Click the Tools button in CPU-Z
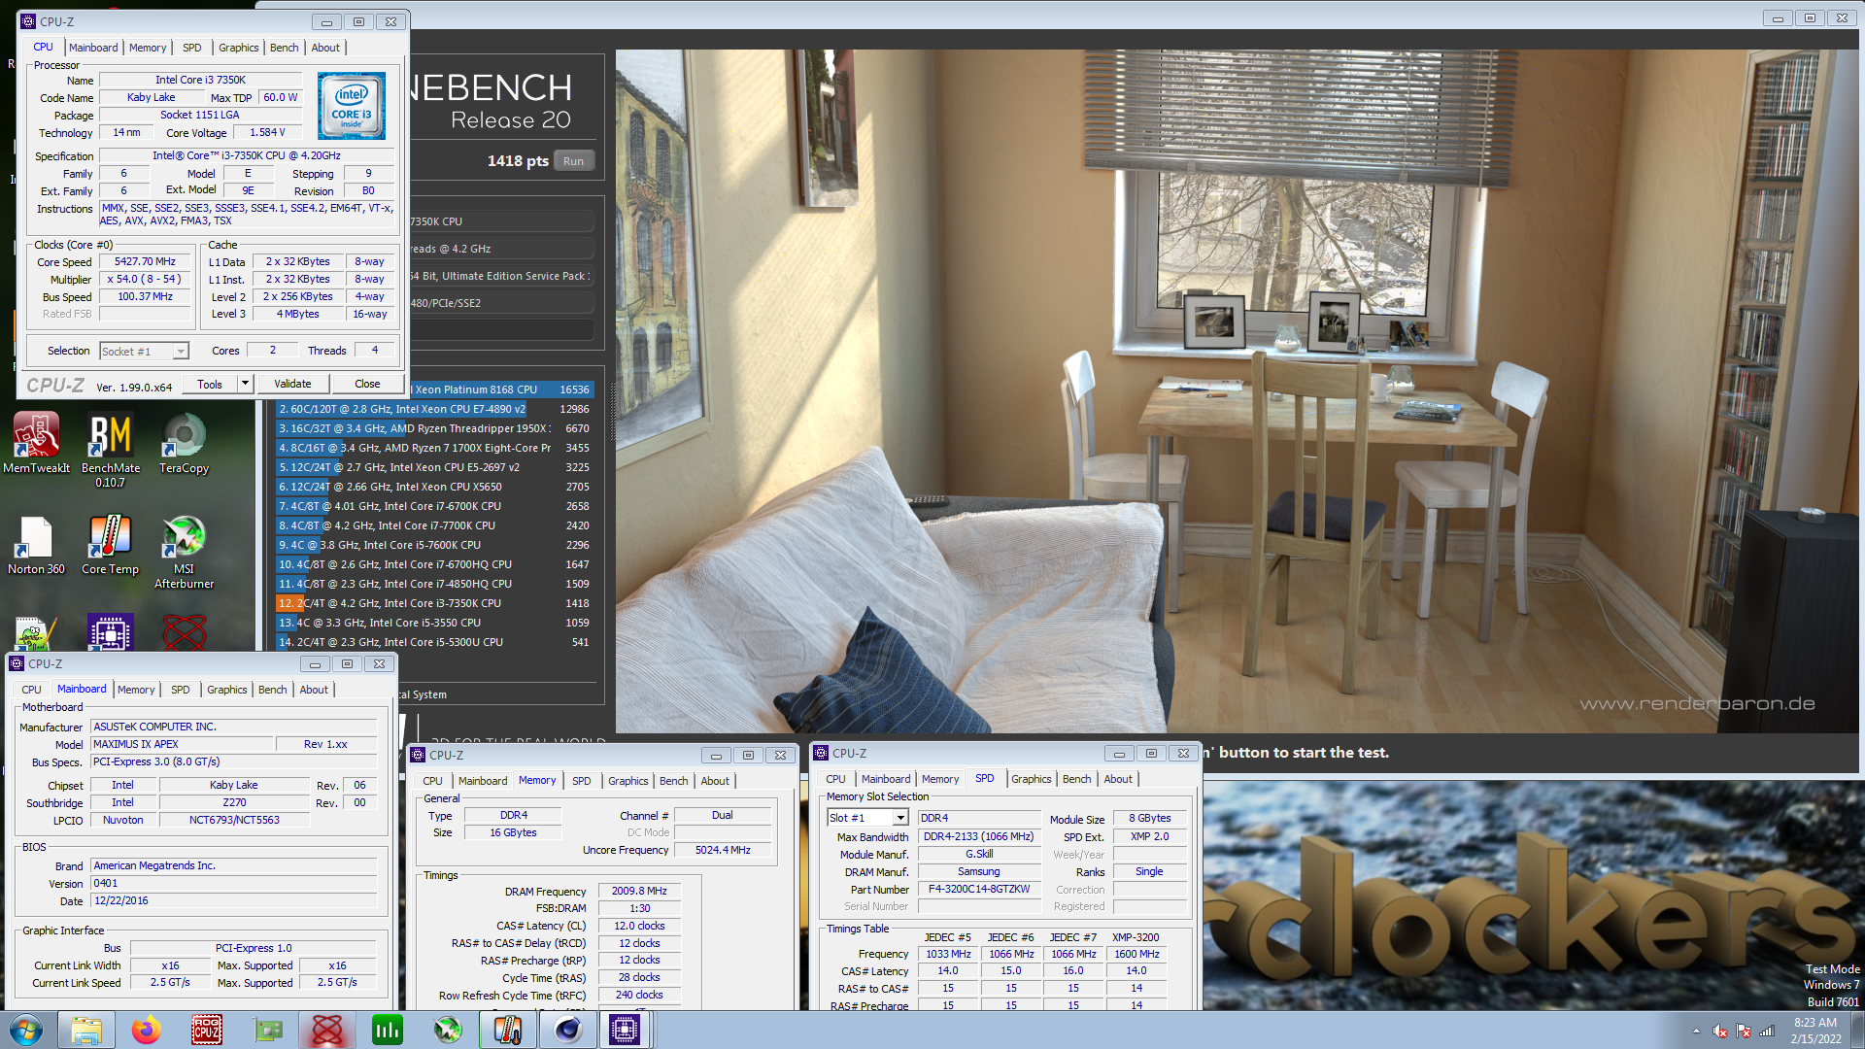Image resolution: width=1865 pixels, height=1049 pixels. [x=210, y=384]
